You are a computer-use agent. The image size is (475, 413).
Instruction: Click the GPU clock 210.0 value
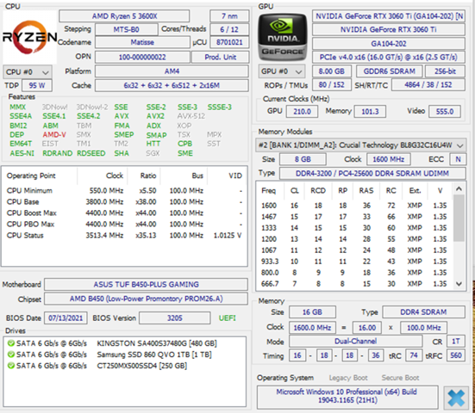tap(302, 112)
